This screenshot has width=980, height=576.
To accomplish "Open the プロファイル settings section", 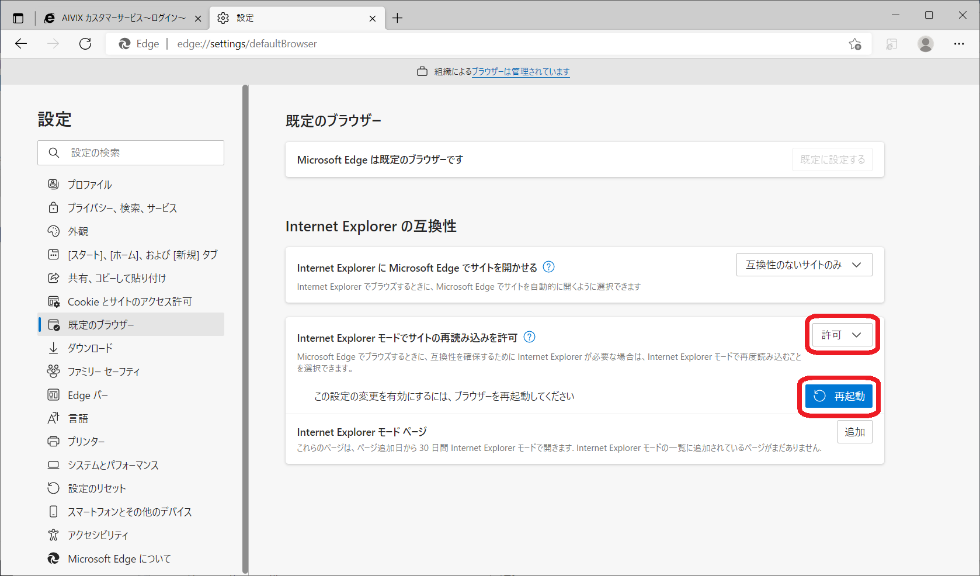I will 131,185.
